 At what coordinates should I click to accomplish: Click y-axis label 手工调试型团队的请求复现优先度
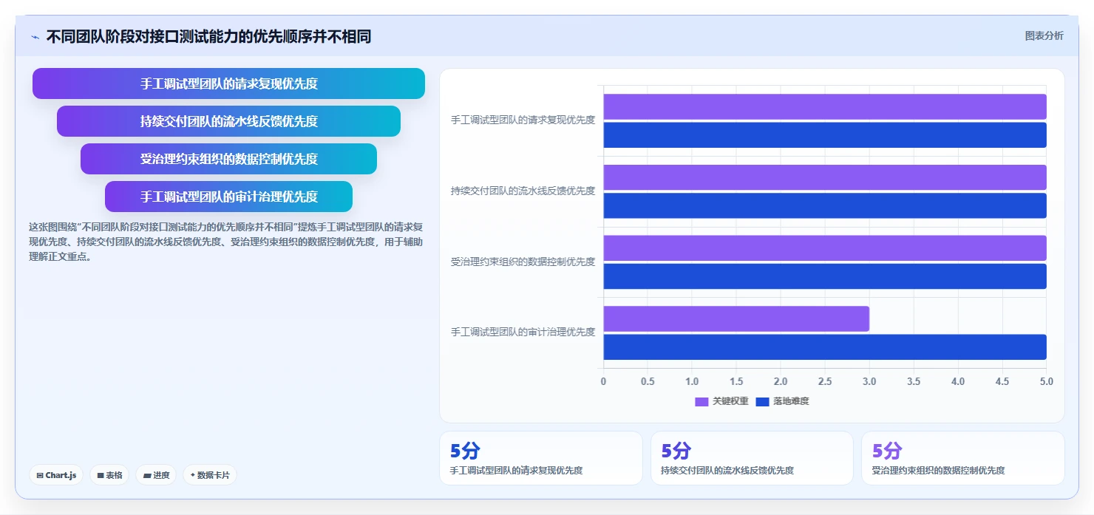[x=523, y=120]
